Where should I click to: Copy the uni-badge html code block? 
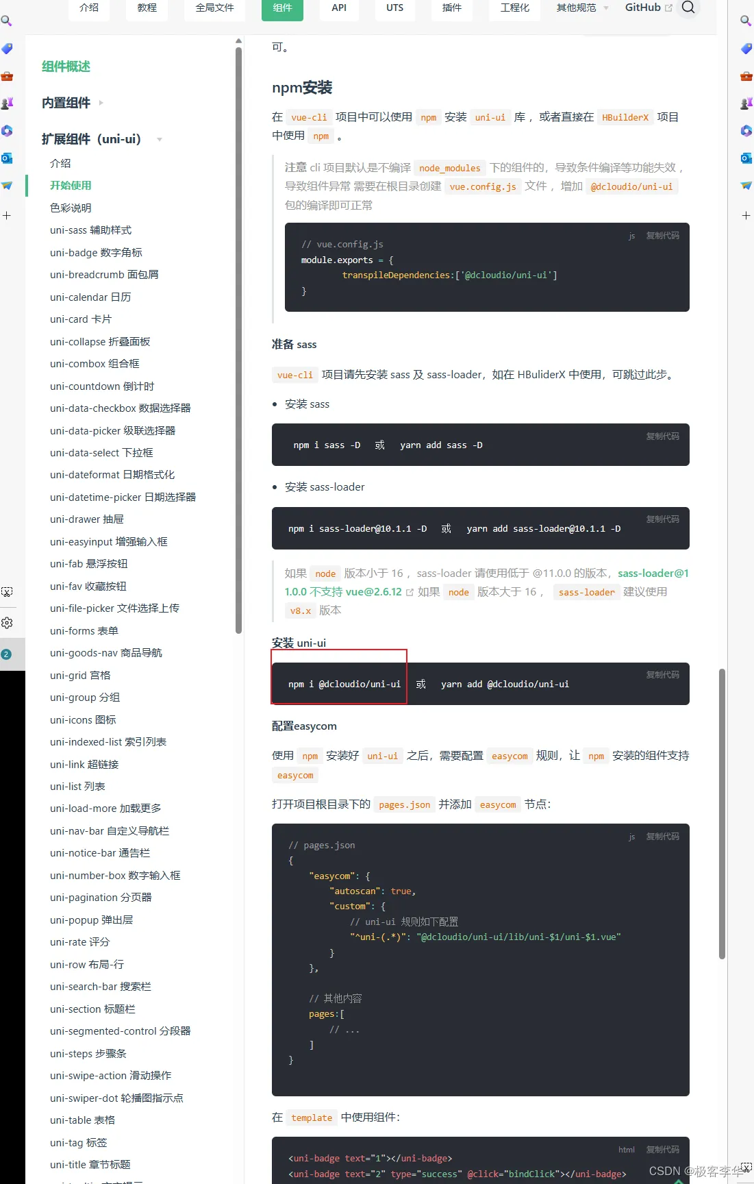663,1150
